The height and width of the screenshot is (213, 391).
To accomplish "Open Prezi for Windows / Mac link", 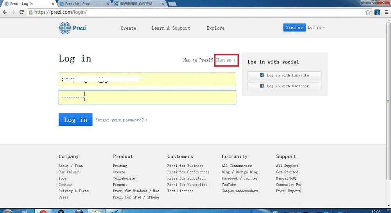I will click(136, 191).
